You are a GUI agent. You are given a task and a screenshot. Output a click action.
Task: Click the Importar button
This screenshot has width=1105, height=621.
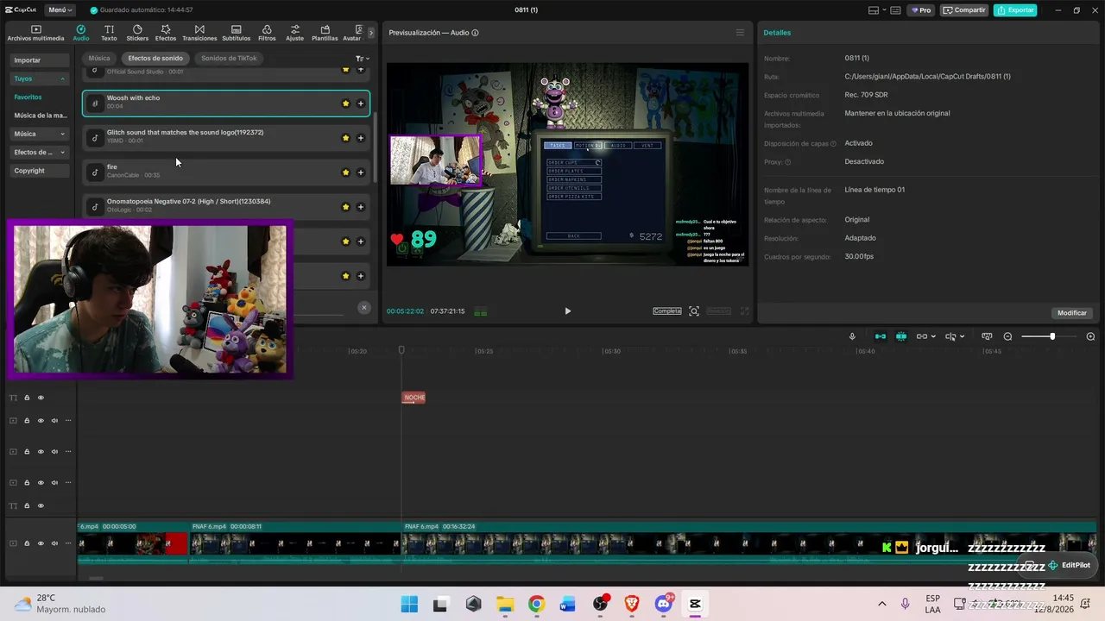pyautogui.click(x=39, y=60)
